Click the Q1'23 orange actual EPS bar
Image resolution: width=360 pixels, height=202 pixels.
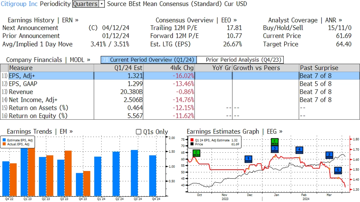31,172
